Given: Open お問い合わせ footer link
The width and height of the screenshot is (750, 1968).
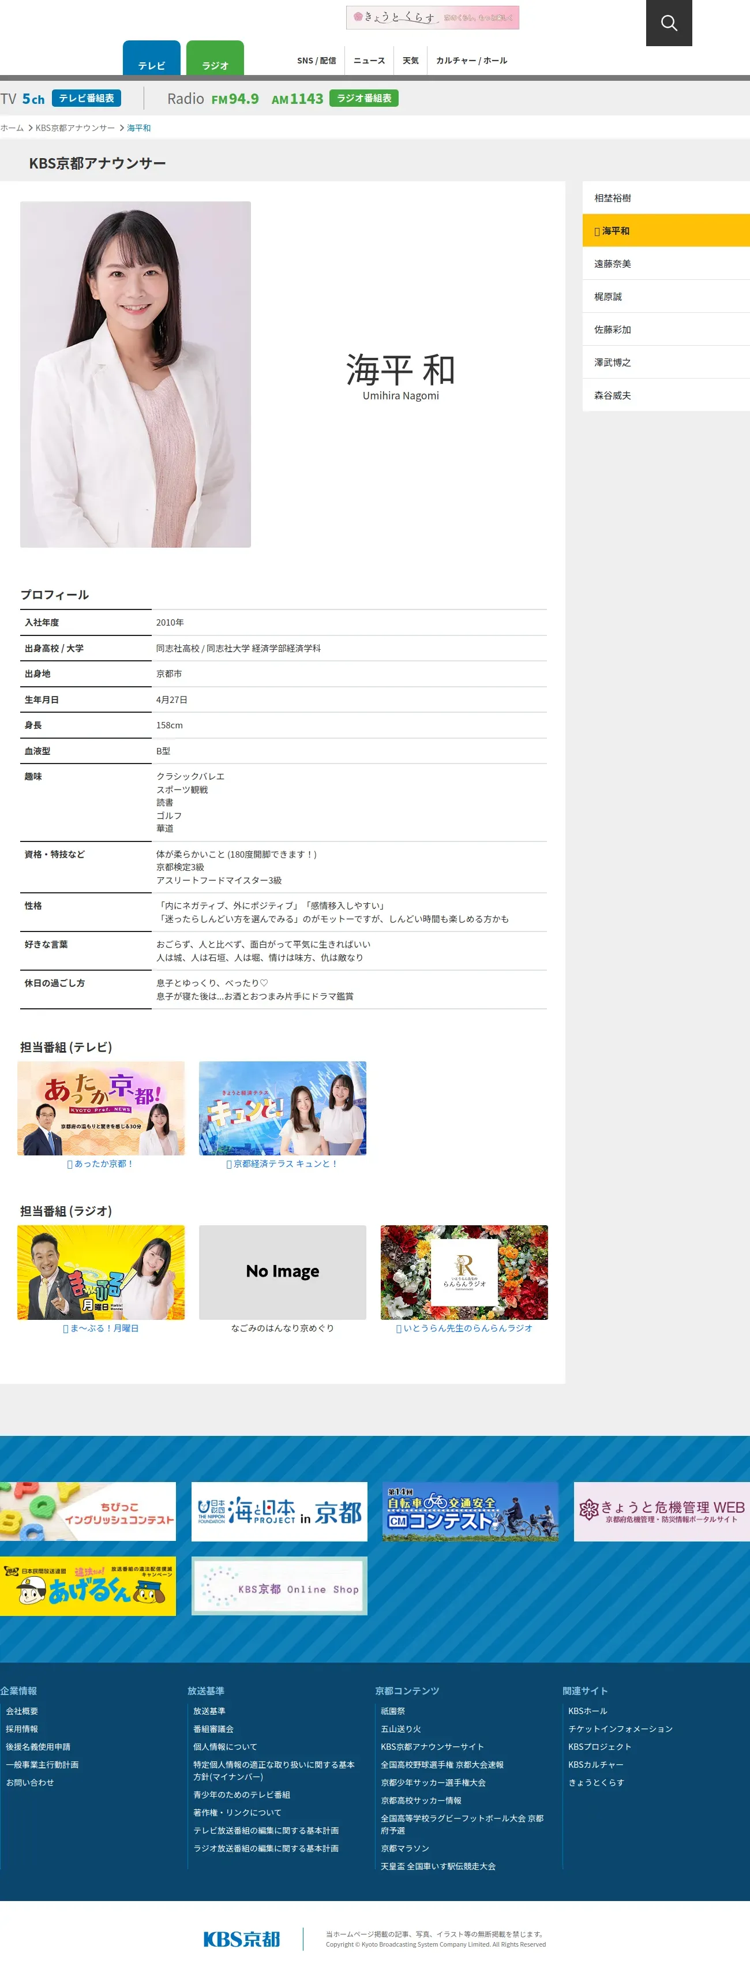Looking at the screenshot, I should pyautogui.click(x=30, y=1782).
